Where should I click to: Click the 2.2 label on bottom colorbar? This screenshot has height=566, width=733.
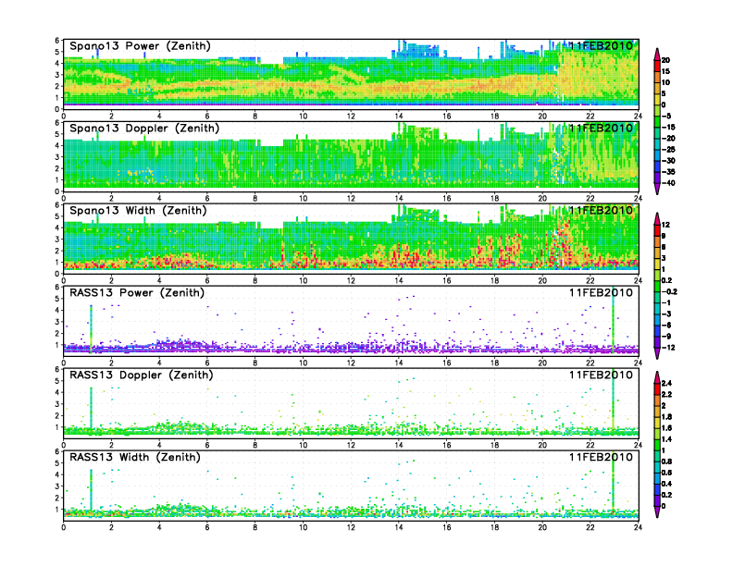point(667,395)
